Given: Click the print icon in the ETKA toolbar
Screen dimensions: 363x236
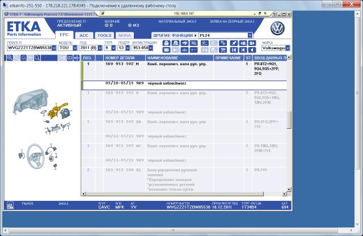Looking at the screenshot, I should click(166, 43).
